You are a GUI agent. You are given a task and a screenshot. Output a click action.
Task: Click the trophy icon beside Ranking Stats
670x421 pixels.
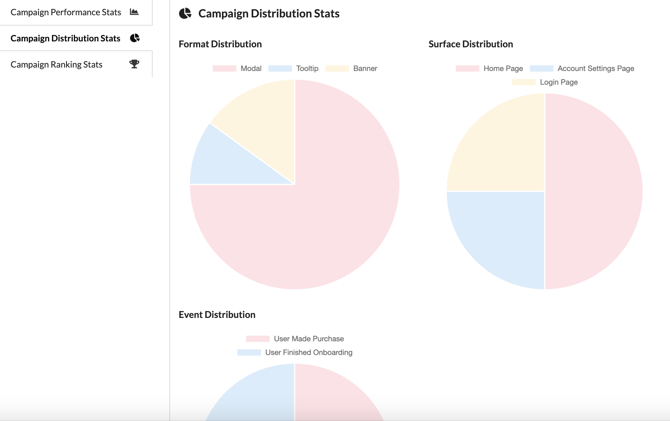click(x=134, y=64)
